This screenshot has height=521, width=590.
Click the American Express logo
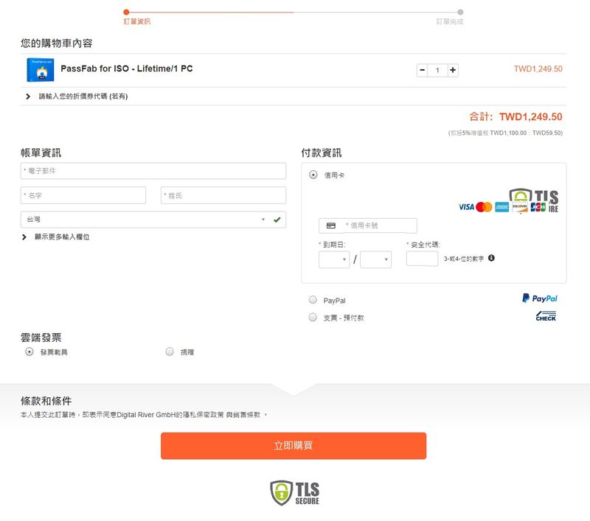click(x=502, y=207)
